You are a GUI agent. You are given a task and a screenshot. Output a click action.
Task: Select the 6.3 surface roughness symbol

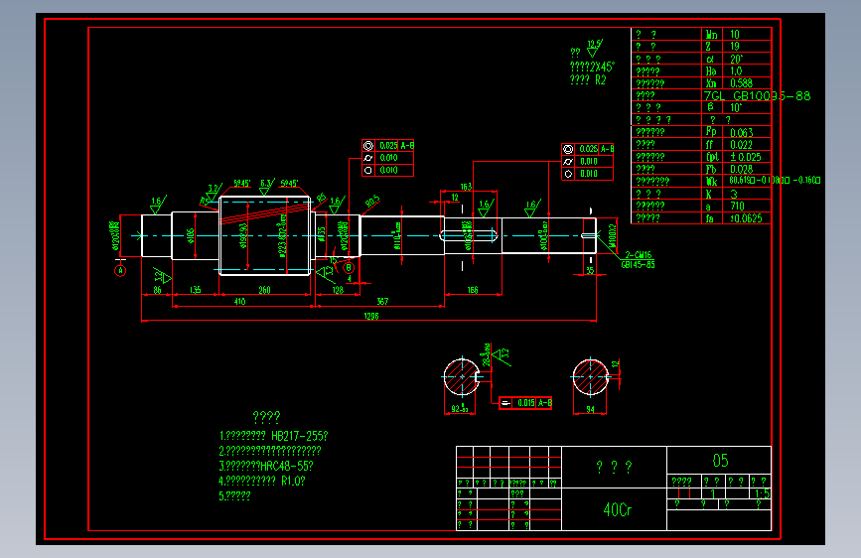267,187
